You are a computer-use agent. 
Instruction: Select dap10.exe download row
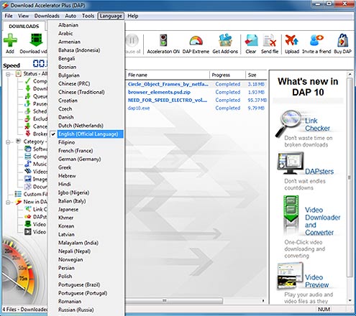[196, 108]
